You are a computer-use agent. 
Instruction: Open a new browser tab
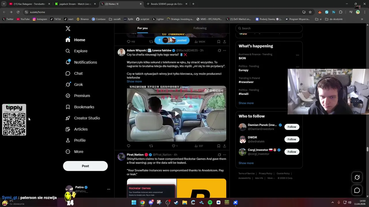[x=193, y=4]
